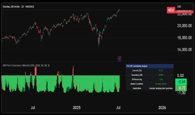195x115 pixels.
Task: Click the 18,000.00 price axis label
Action: tap(184, 38)
